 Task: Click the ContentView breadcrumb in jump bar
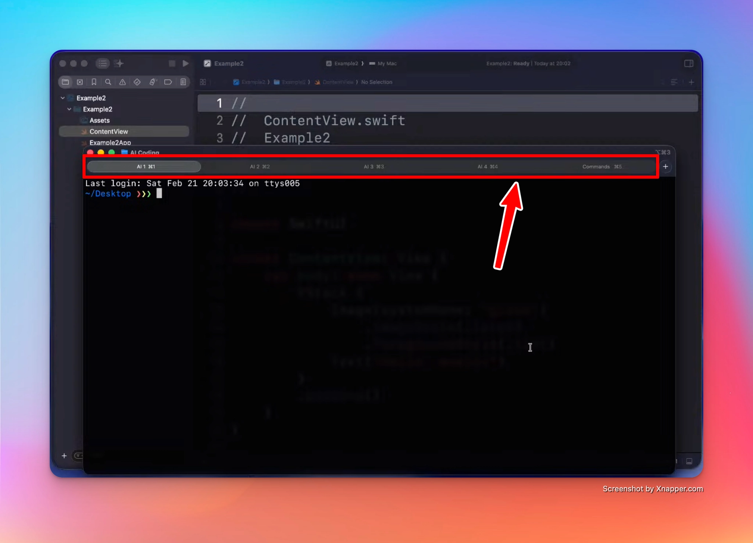(x=334, y=82)
